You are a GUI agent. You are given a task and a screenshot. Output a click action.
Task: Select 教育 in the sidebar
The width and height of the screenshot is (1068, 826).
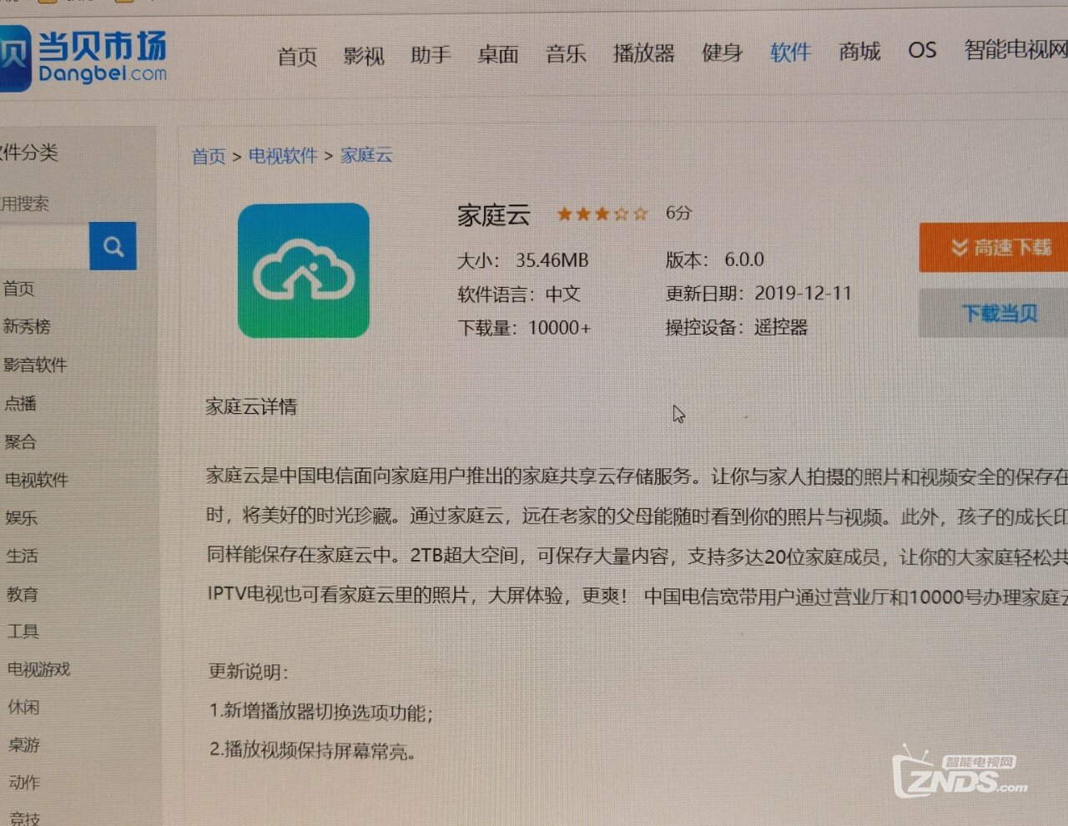pos(23,594)
